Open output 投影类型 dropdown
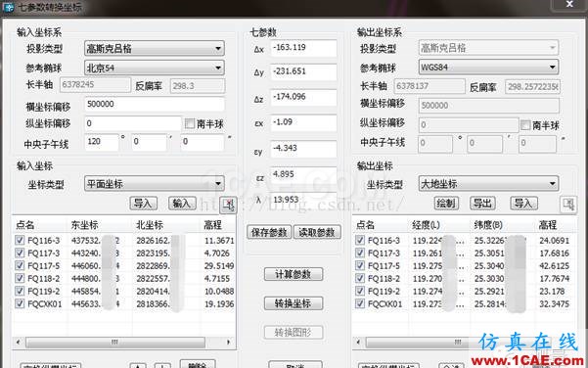Viewport: 588px width, 368px height. click(488, 48)
